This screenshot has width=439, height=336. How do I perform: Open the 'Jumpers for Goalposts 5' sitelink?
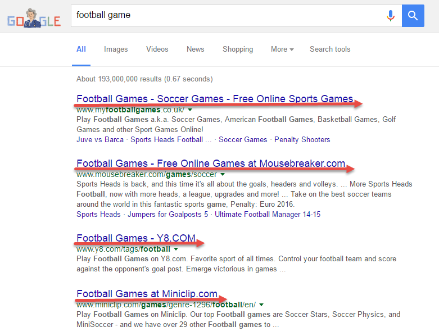click(168, 214)
